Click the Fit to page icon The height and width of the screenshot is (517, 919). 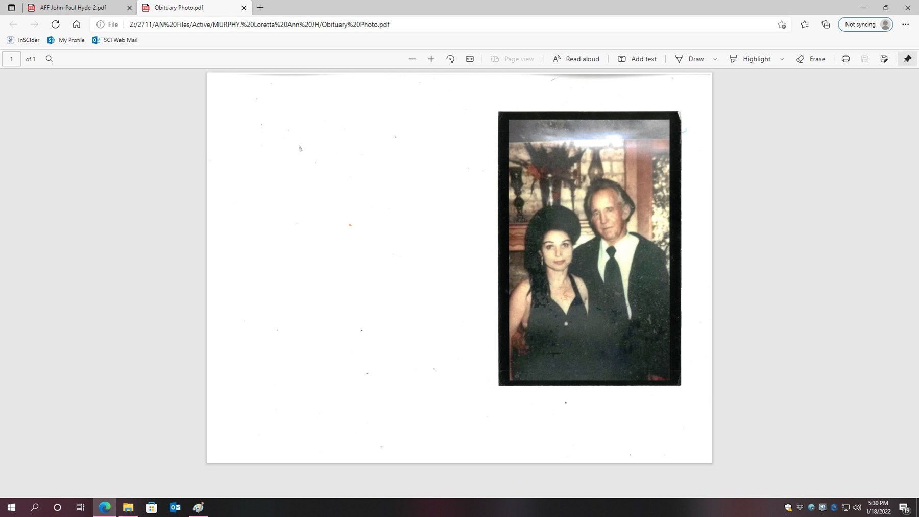(470, 59)
